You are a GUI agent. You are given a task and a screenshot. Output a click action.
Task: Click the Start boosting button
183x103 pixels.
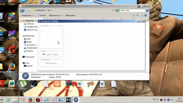tap(51, 63)
